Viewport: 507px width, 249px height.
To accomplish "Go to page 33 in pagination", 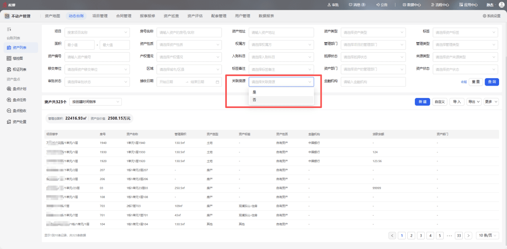I will coord(459,235).
